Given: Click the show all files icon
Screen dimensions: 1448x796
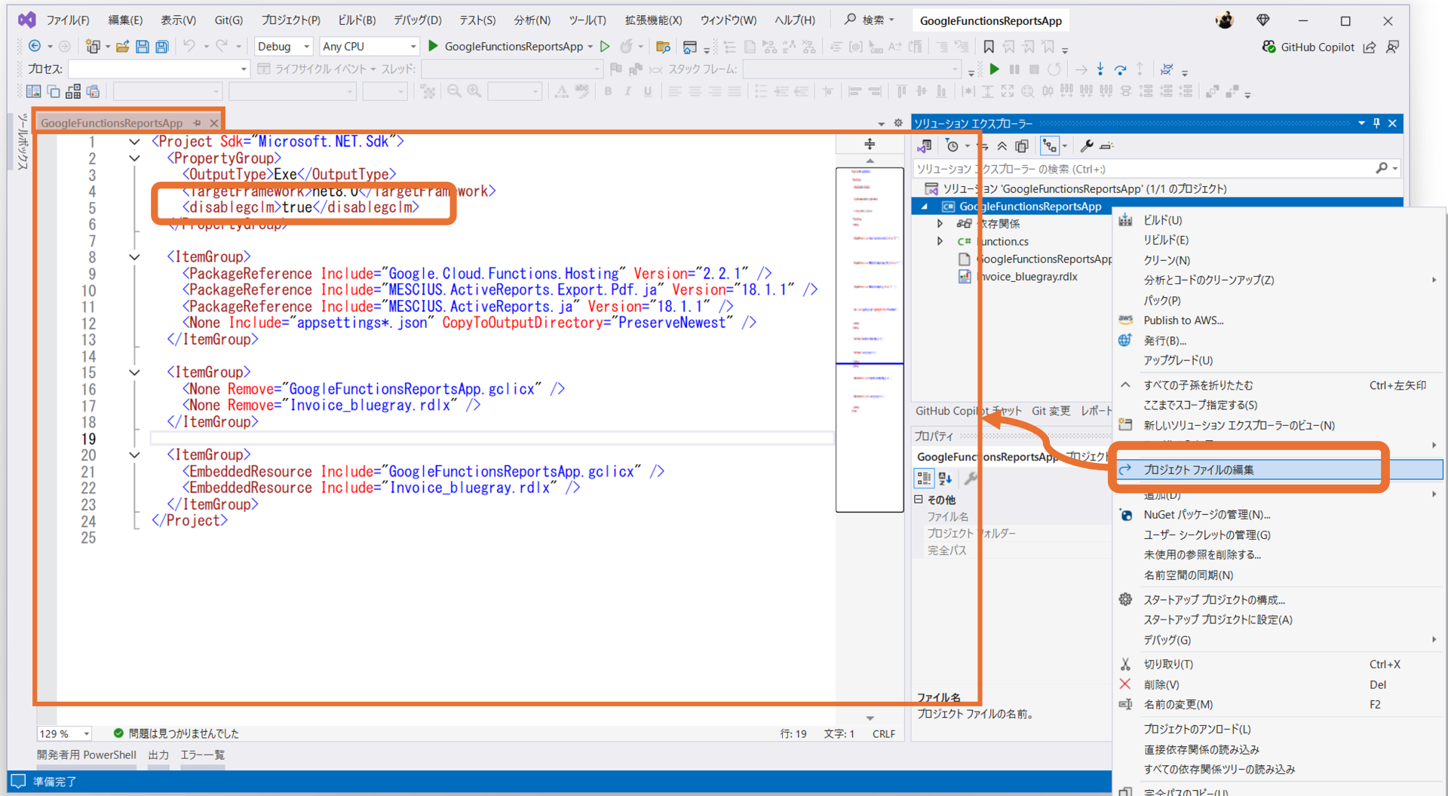Looking at the screenshot, I should 1022,146.
